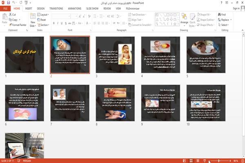
Task: Open the Shape Effects dropdown
Action: [x=205, y=25]
